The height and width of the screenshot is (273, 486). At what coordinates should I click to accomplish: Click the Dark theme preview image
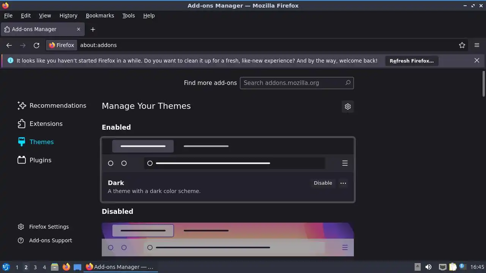228,155
